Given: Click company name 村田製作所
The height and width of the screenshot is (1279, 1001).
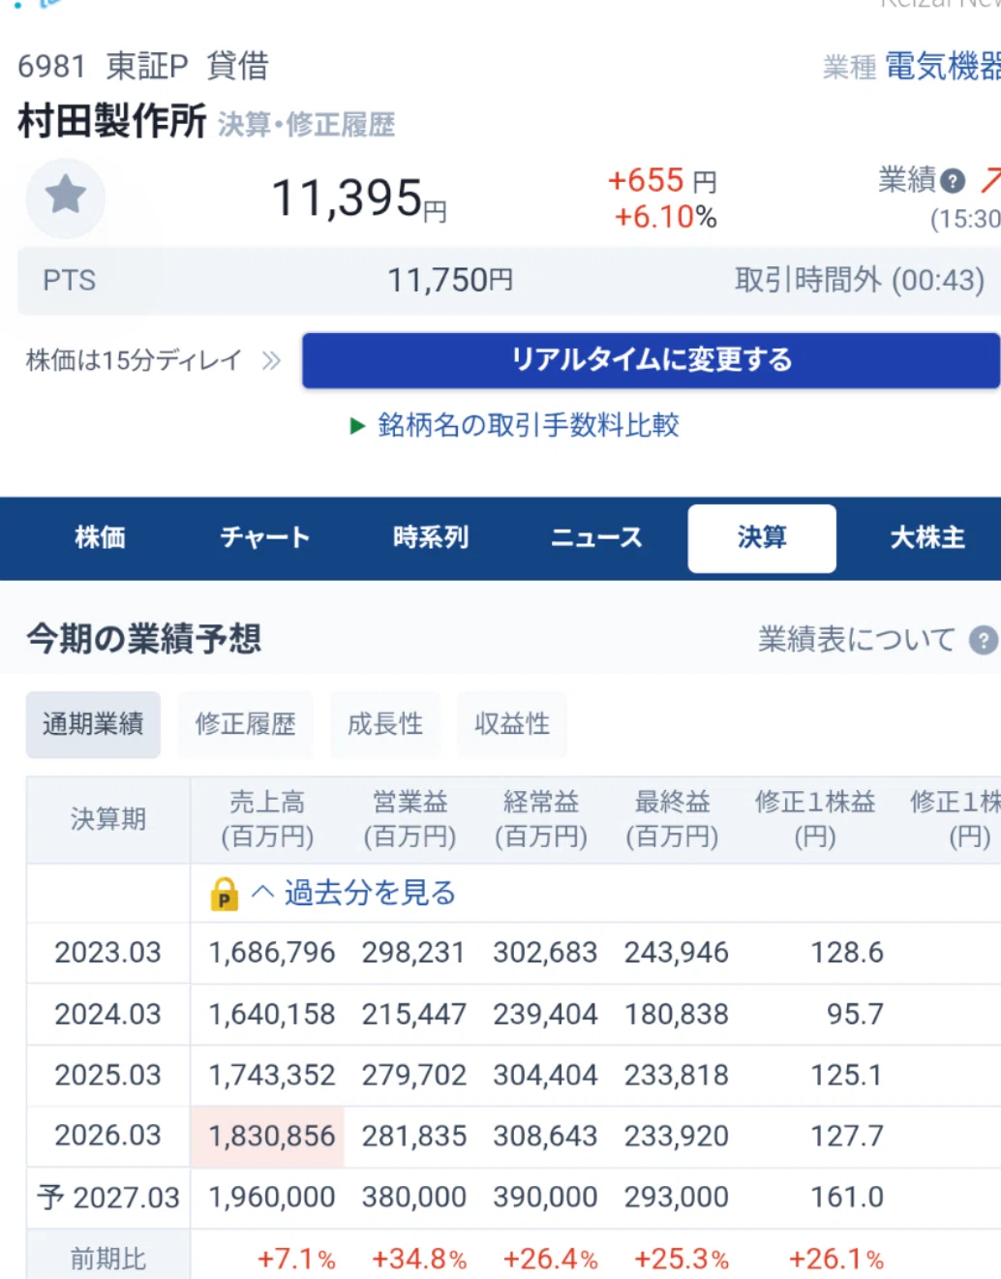Looking at the screenshot, I should 112,122.
